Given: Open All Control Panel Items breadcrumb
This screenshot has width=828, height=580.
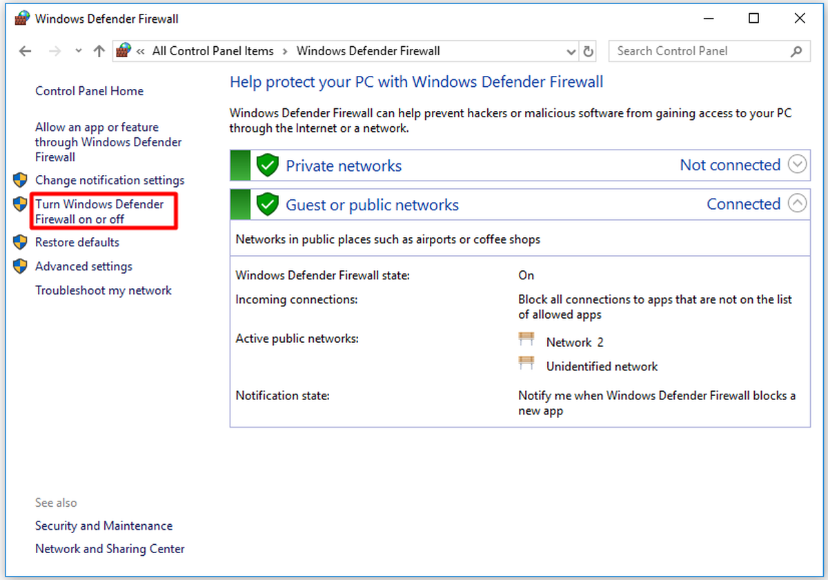Looking at the screenshot, I should 213,51.
